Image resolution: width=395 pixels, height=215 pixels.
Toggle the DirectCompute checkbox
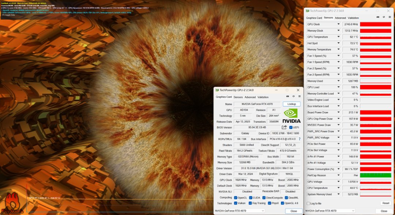[x=264, y=197]
